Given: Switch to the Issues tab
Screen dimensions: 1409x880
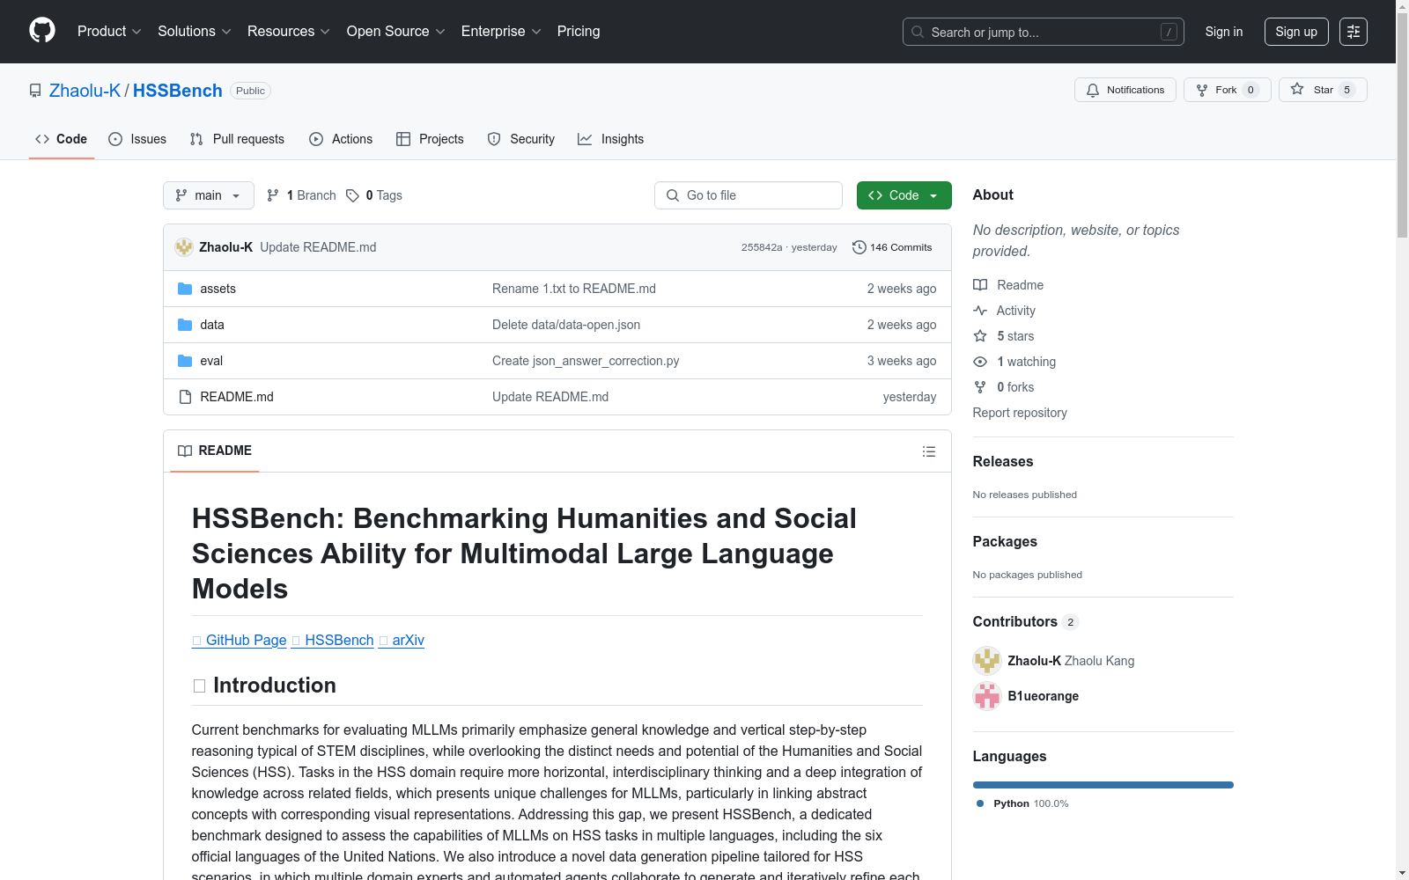Looking at the screenshot, I should click(x=137, y=139).
